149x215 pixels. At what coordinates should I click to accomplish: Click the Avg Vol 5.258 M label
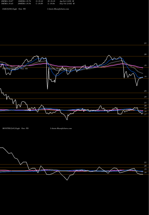[67, 1]
